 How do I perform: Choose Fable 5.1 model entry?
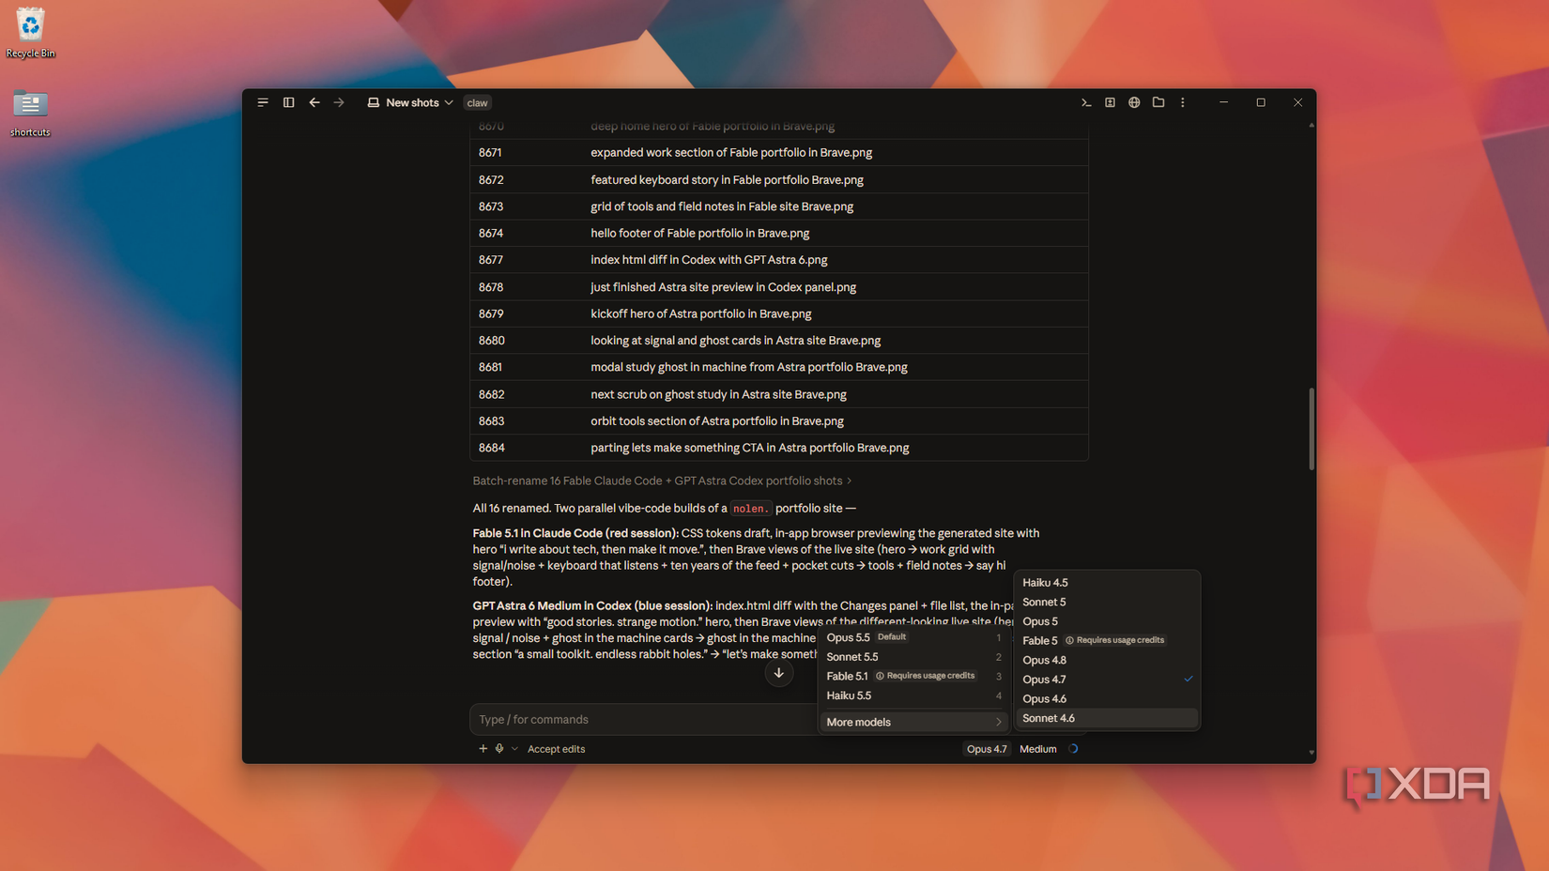coord(913,676)
